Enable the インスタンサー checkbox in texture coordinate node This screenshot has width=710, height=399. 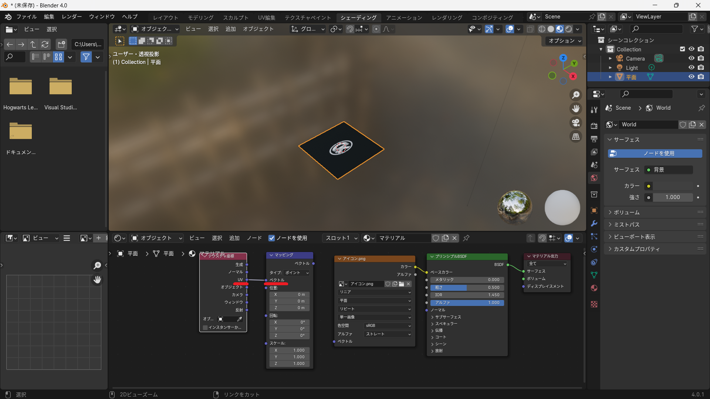205,327
